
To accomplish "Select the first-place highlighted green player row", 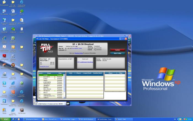I will (x=51, y=75).
